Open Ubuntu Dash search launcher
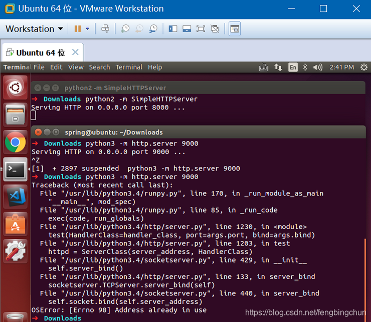This screenshot has width=371, height=322. tap(16, 87)
